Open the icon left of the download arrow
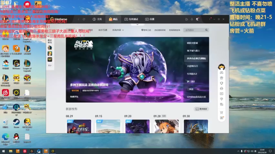 187,19
